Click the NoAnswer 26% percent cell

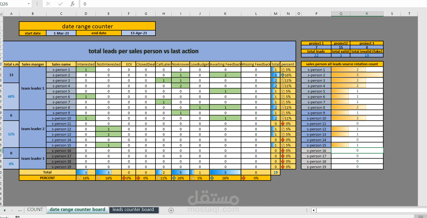tap(181, 178)
